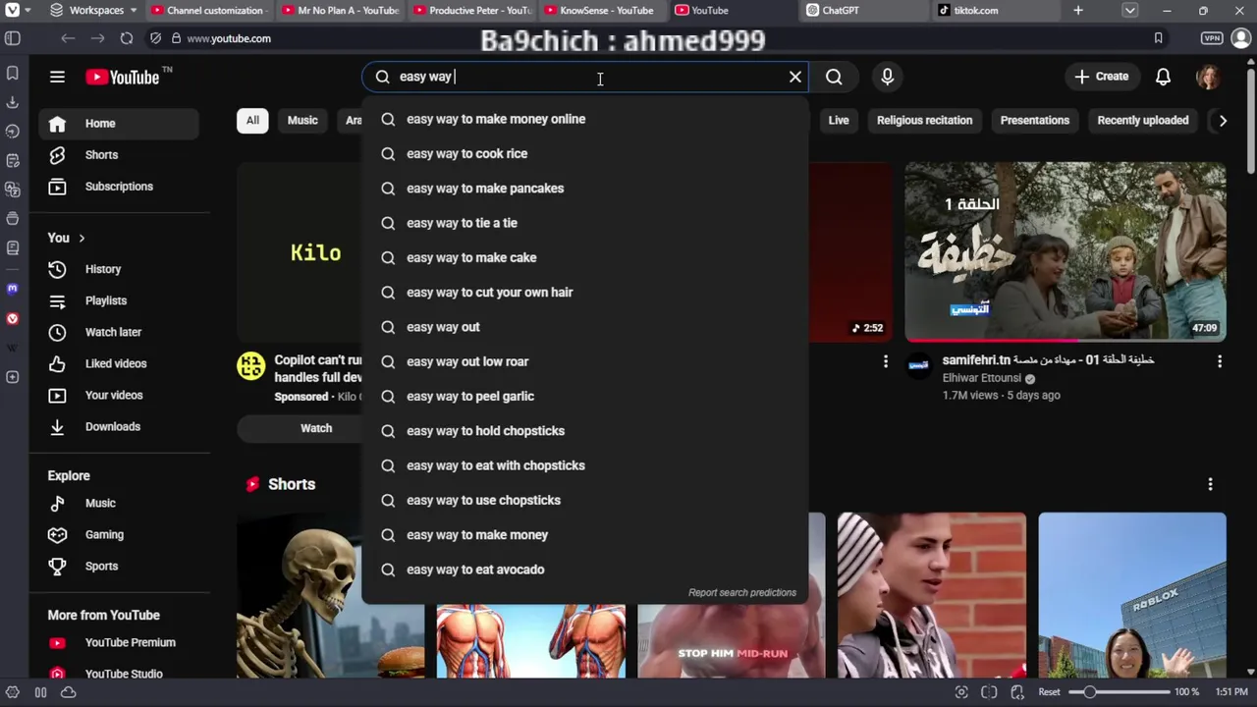Open the samifehri.tn video thumbnail

(x=1065, y=251)
